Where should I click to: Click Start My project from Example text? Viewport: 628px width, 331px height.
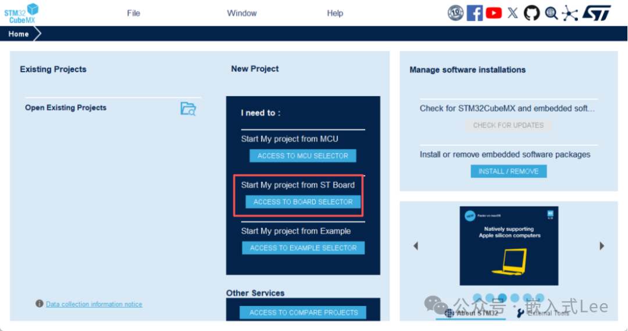(295, 231)
